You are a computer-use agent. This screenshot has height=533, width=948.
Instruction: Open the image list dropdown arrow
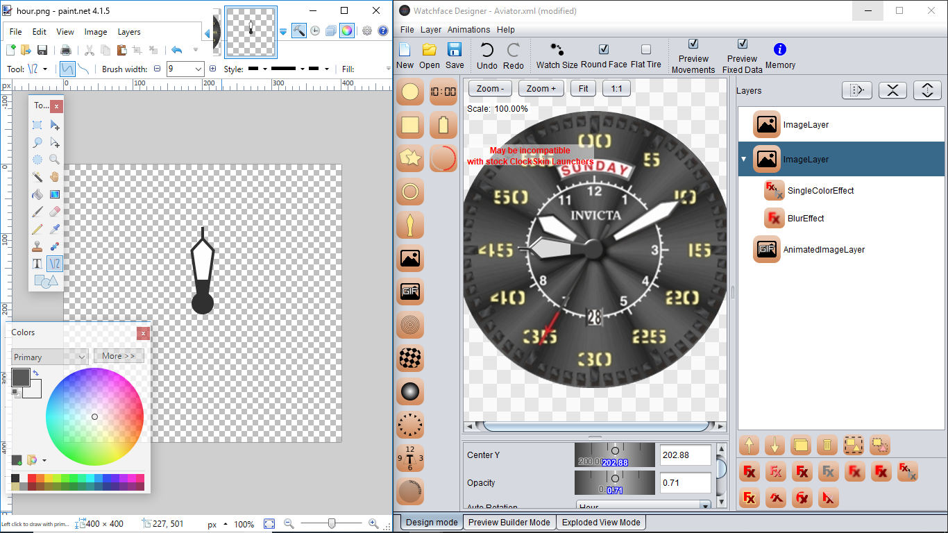283,32
